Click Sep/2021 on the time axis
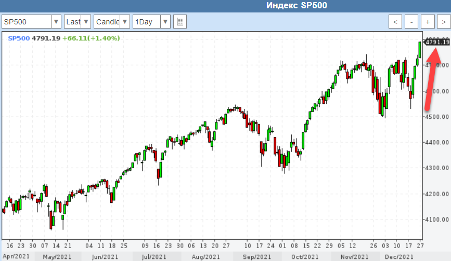451x261 pixels. tap(257, 257)
